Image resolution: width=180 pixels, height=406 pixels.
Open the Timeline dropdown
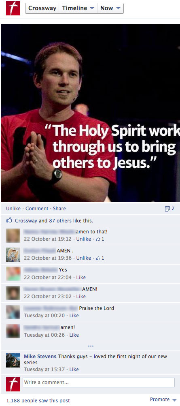(78, 8)
